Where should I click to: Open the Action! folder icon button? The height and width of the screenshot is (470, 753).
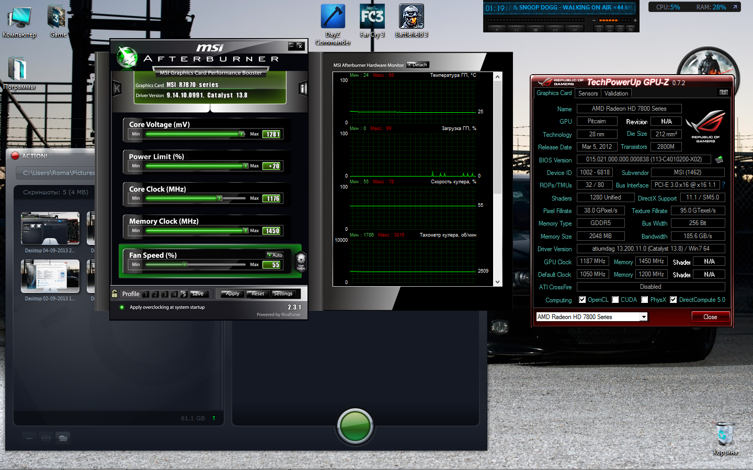63,438
